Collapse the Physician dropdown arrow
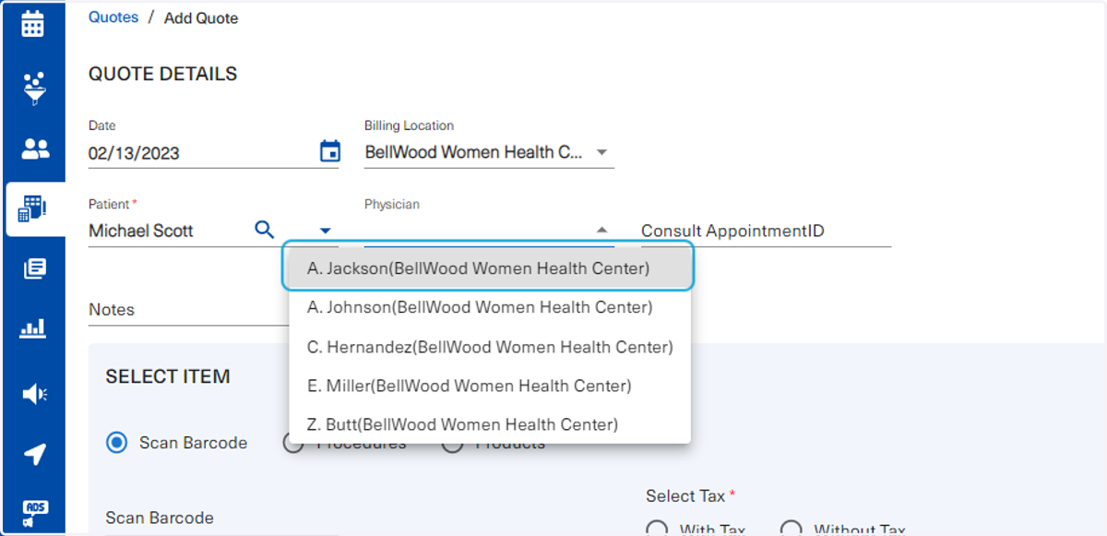The height and width of the screenshot is (536, 1107). click(601, 230)
